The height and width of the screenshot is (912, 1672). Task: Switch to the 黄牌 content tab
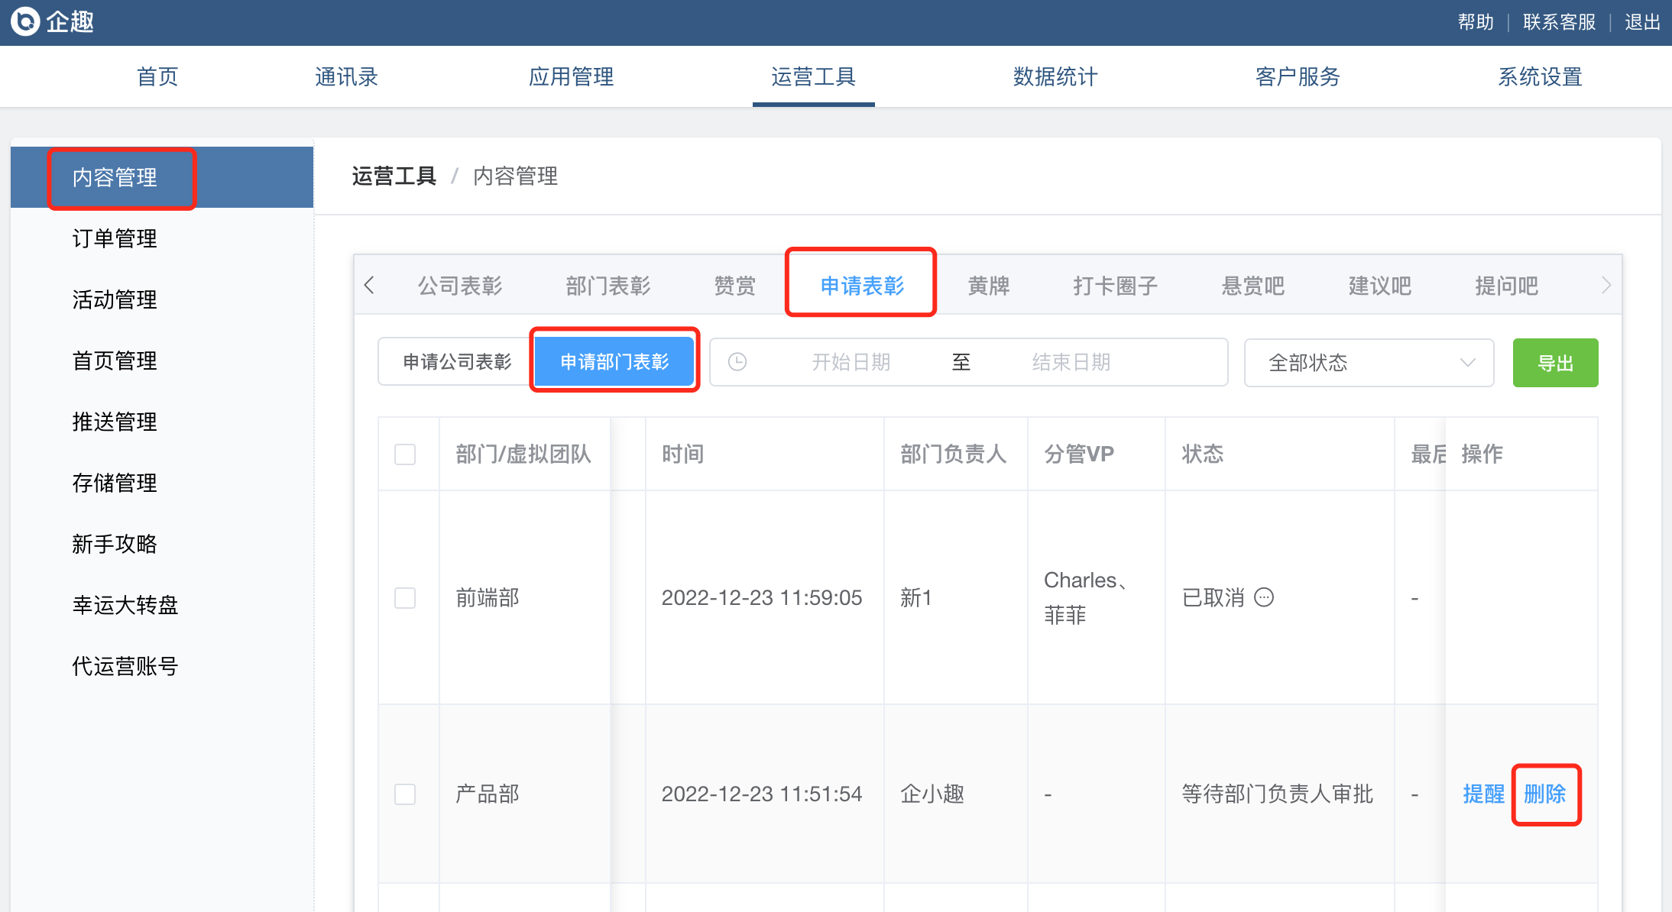tap(989, 286)
